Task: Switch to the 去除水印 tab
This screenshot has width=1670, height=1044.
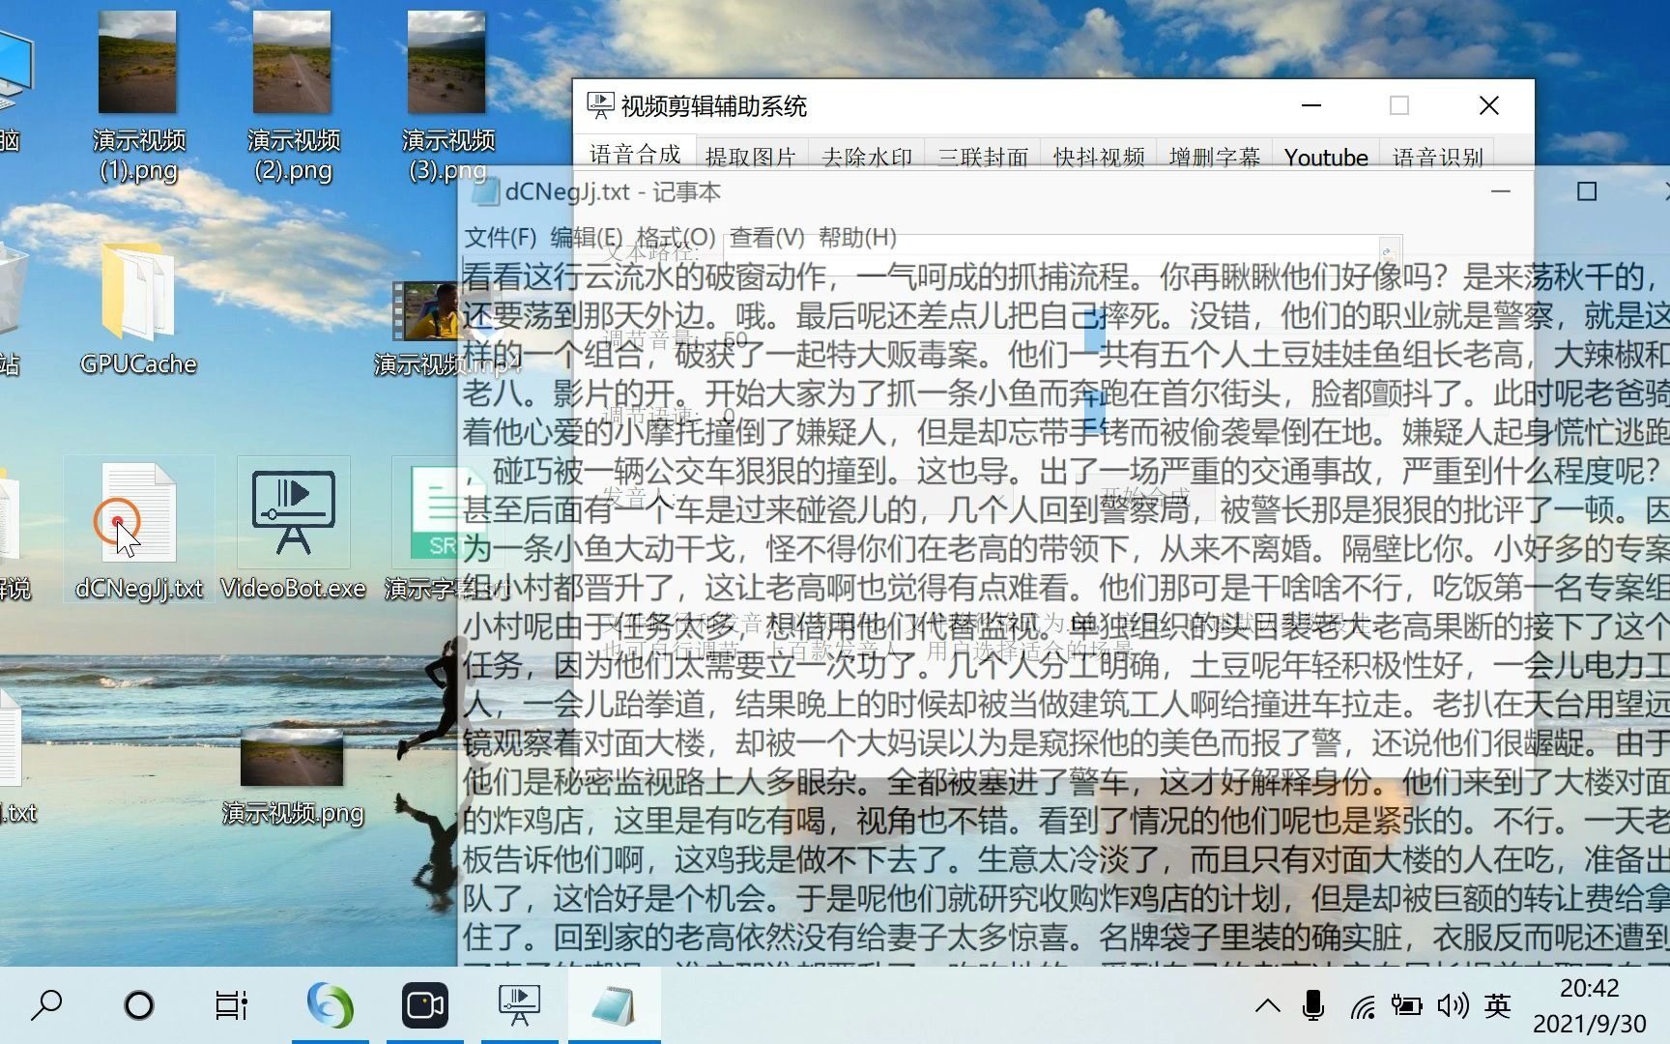Action: (867, 157)
